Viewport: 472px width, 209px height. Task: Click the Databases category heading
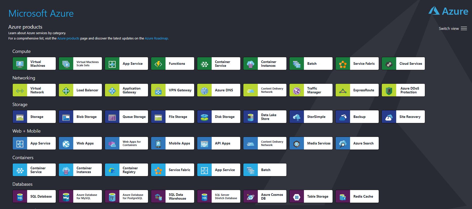pos(22,184)
